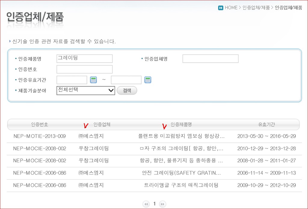This screenshot has width=308, height=209.
Task: Click NEP-MOCIE-2008-002 in the ㅁ자 구조의 row
Action: [39, 148]
